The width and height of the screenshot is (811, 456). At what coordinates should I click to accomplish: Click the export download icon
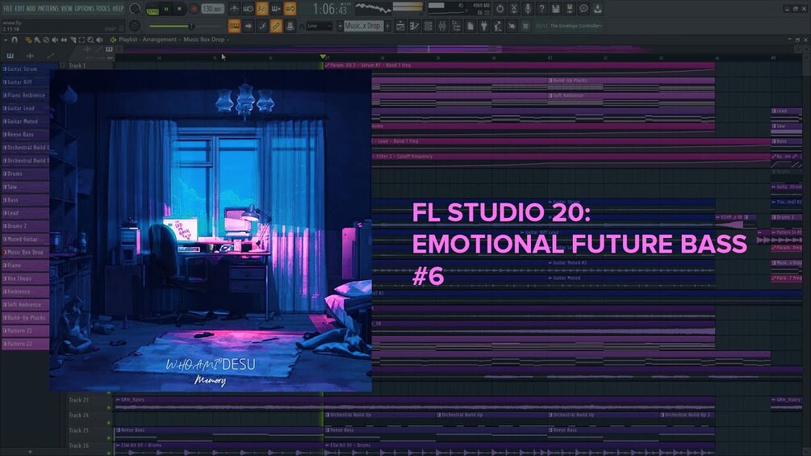point(597,9)
